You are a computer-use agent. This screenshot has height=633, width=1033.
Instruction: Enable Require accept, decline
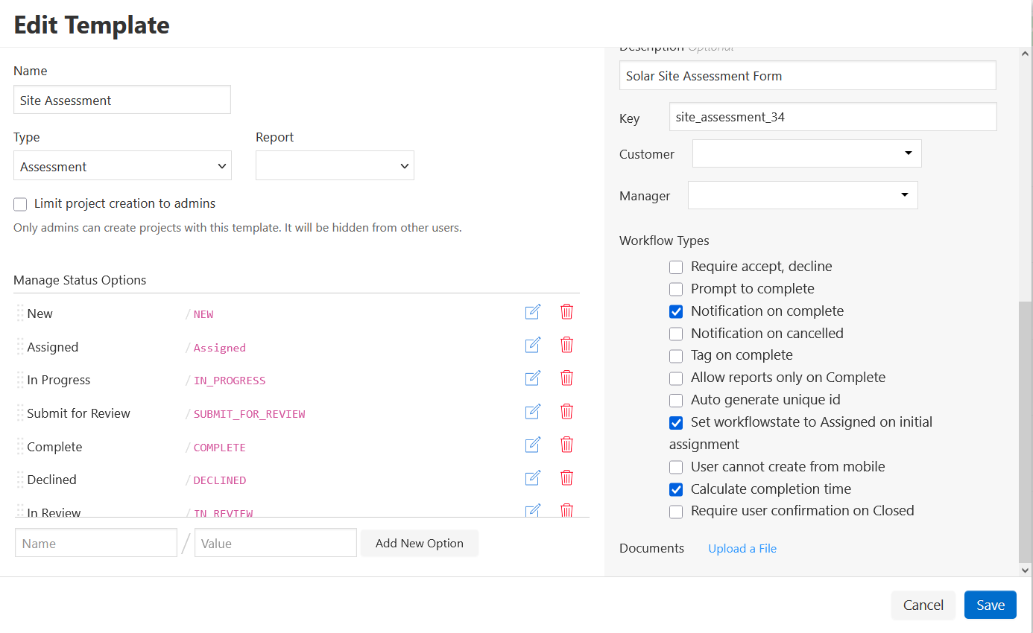point(676,267)
